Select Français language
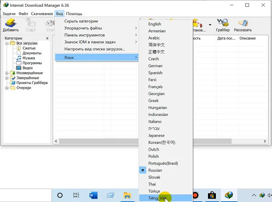This screenshot has height=202, width=272. (166, 87)
